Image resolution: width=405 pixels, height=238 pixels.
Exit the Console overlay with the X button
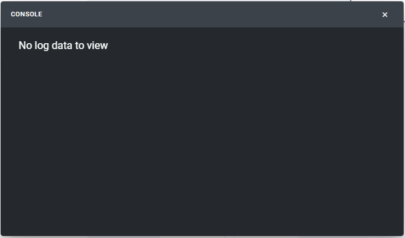pyautogui.click(x=385, y=15)
